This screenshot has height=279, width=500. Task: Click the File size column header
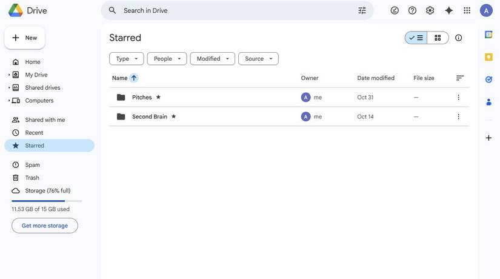424,78
